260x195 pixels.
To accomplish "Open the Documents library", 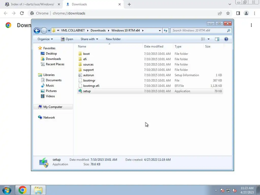I will (54, 80).
